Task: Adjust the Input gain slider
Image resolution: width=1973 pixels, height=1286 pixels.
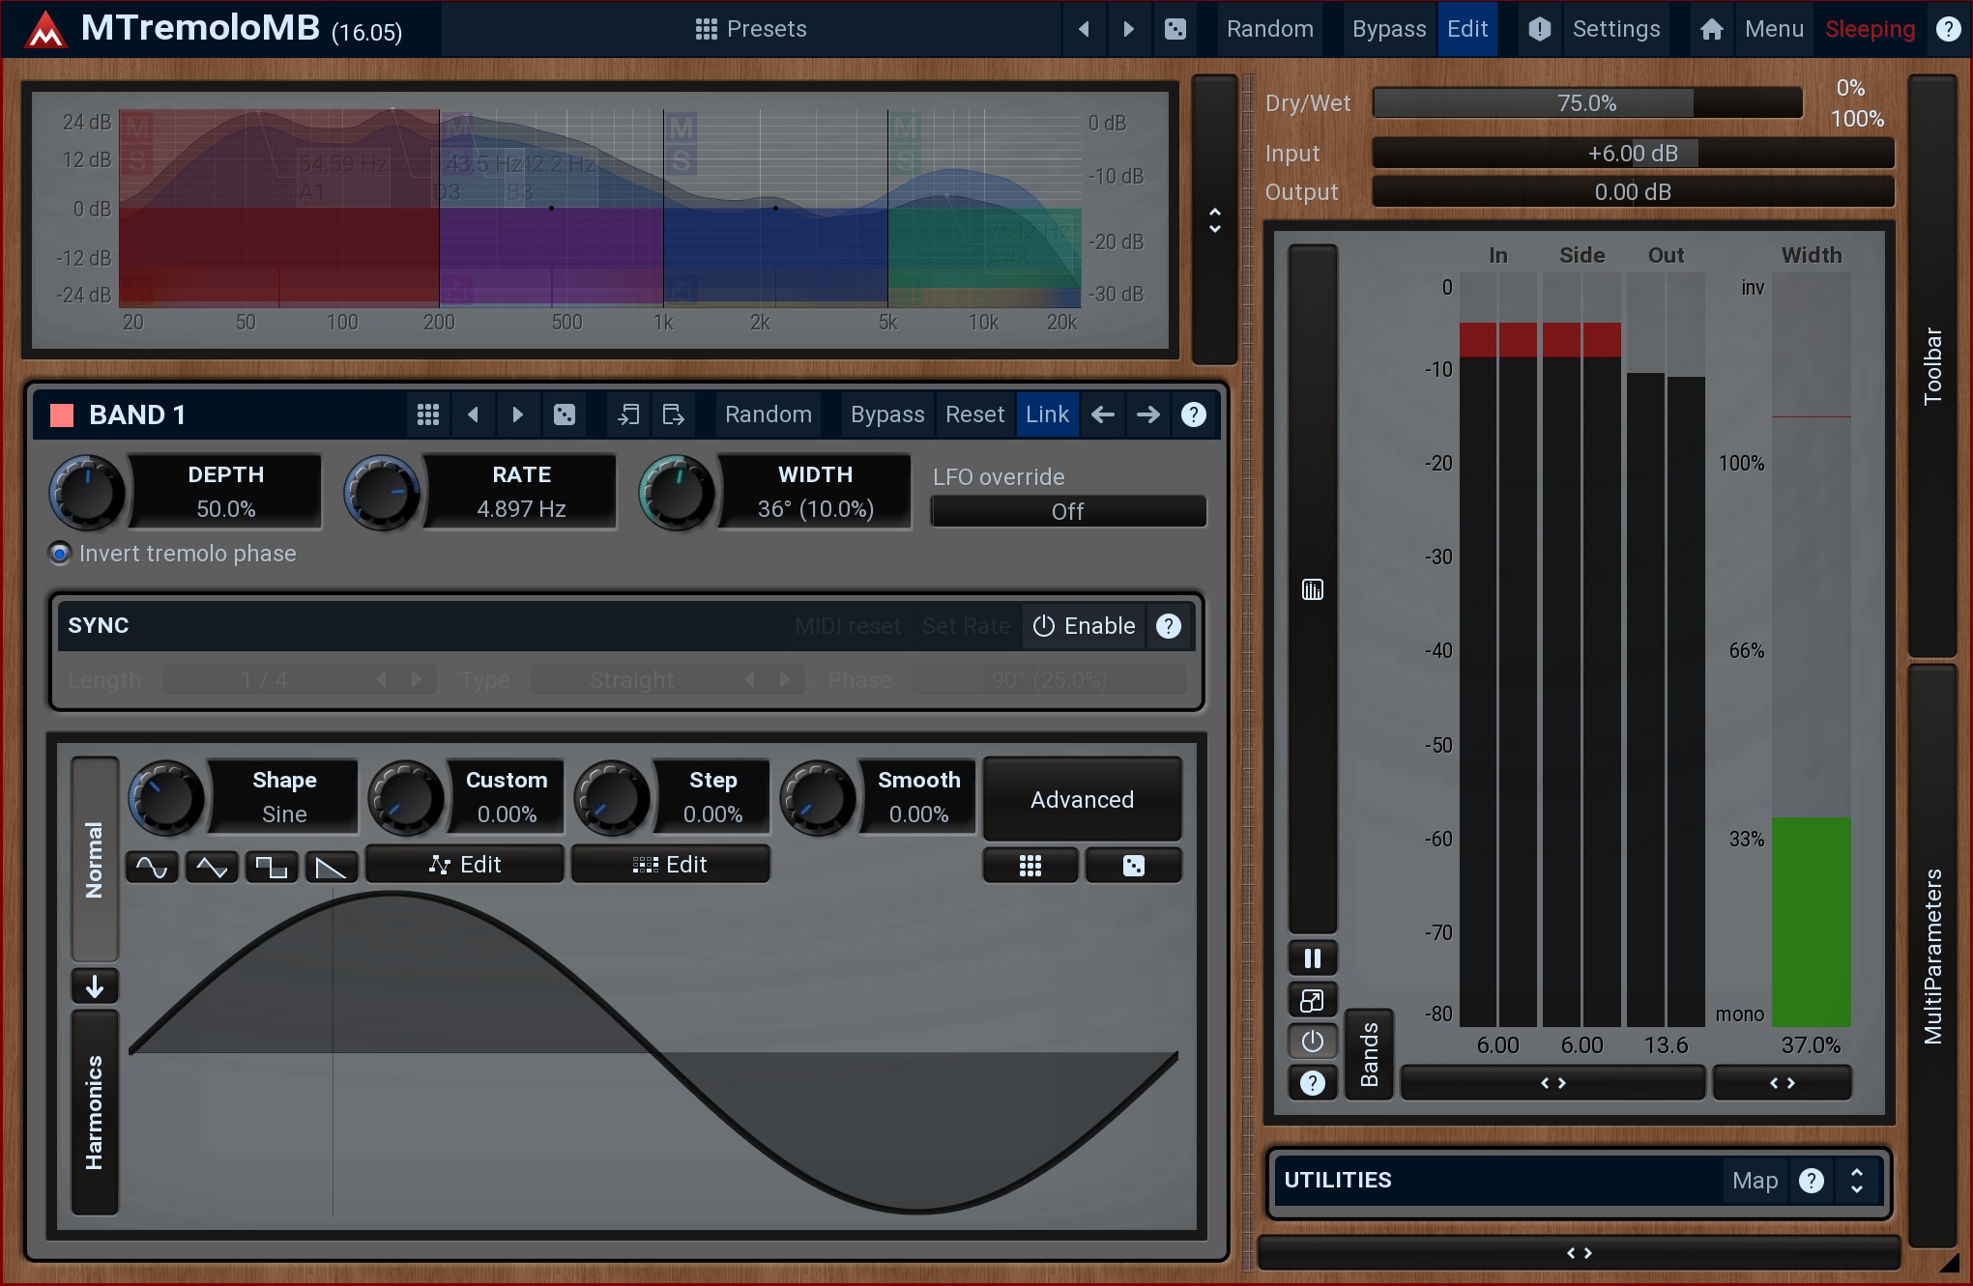Action: (x=1633, y=153)
